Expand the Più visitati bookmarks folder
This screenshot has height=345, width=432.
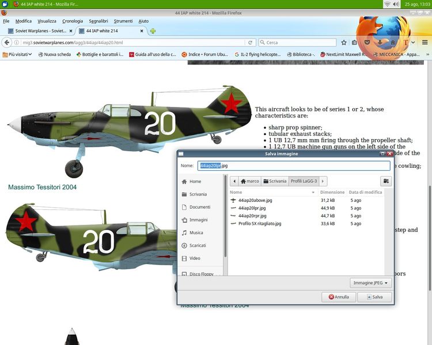(x=17, y=55)
